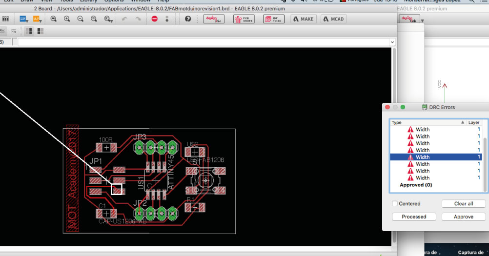
Task: Open the command line history dropdown
Action: [x=392, y=42]
